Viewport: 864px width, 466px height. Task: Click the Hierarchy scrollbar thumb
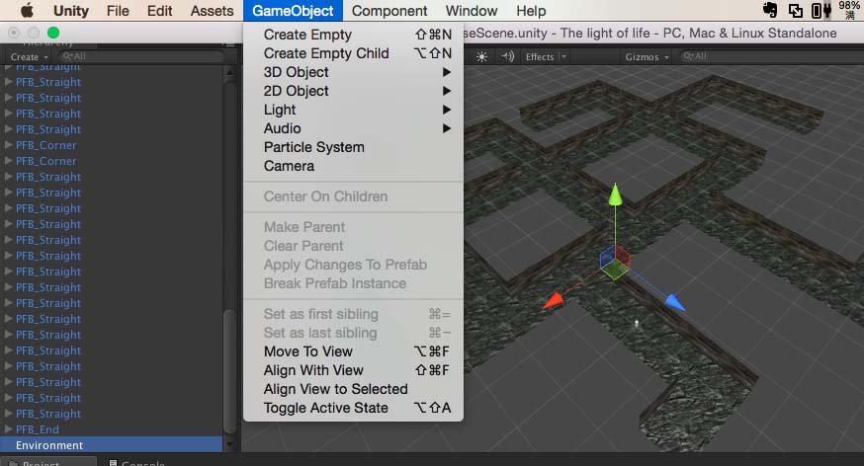[x=229, y=372]
